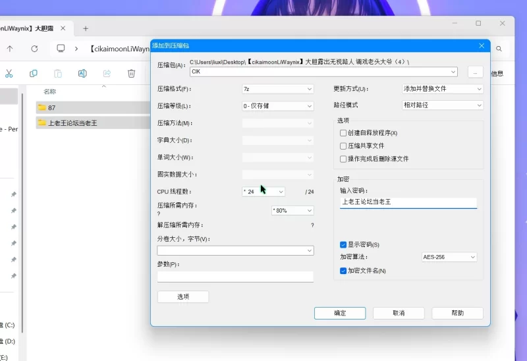Open the archive name CIK dropdown
The width and height of the screenshot is (527, 361).
pos(453,72)
